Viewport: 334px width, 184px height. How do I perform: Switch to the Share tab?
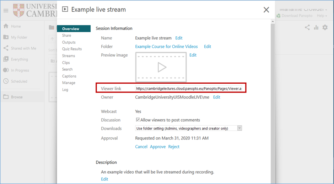[67, 36]
